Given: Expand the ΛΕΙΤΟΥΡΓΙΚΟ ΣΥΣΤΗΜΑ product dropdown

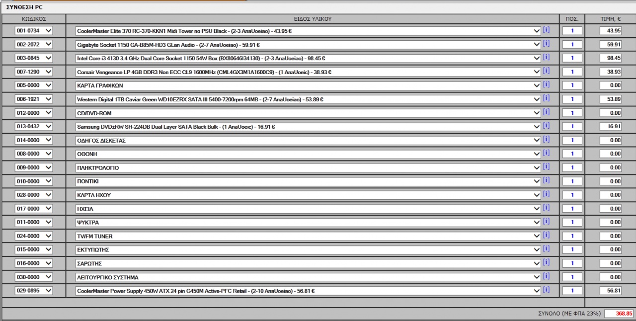Looking at the screenshot, I should pyautogui.click(x=308, y=277).
